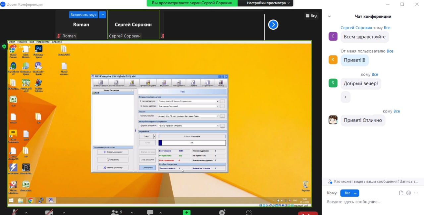Click the Включить звук button
The image size is (424, 215).
pyautogui.click(x=83, y=15)
